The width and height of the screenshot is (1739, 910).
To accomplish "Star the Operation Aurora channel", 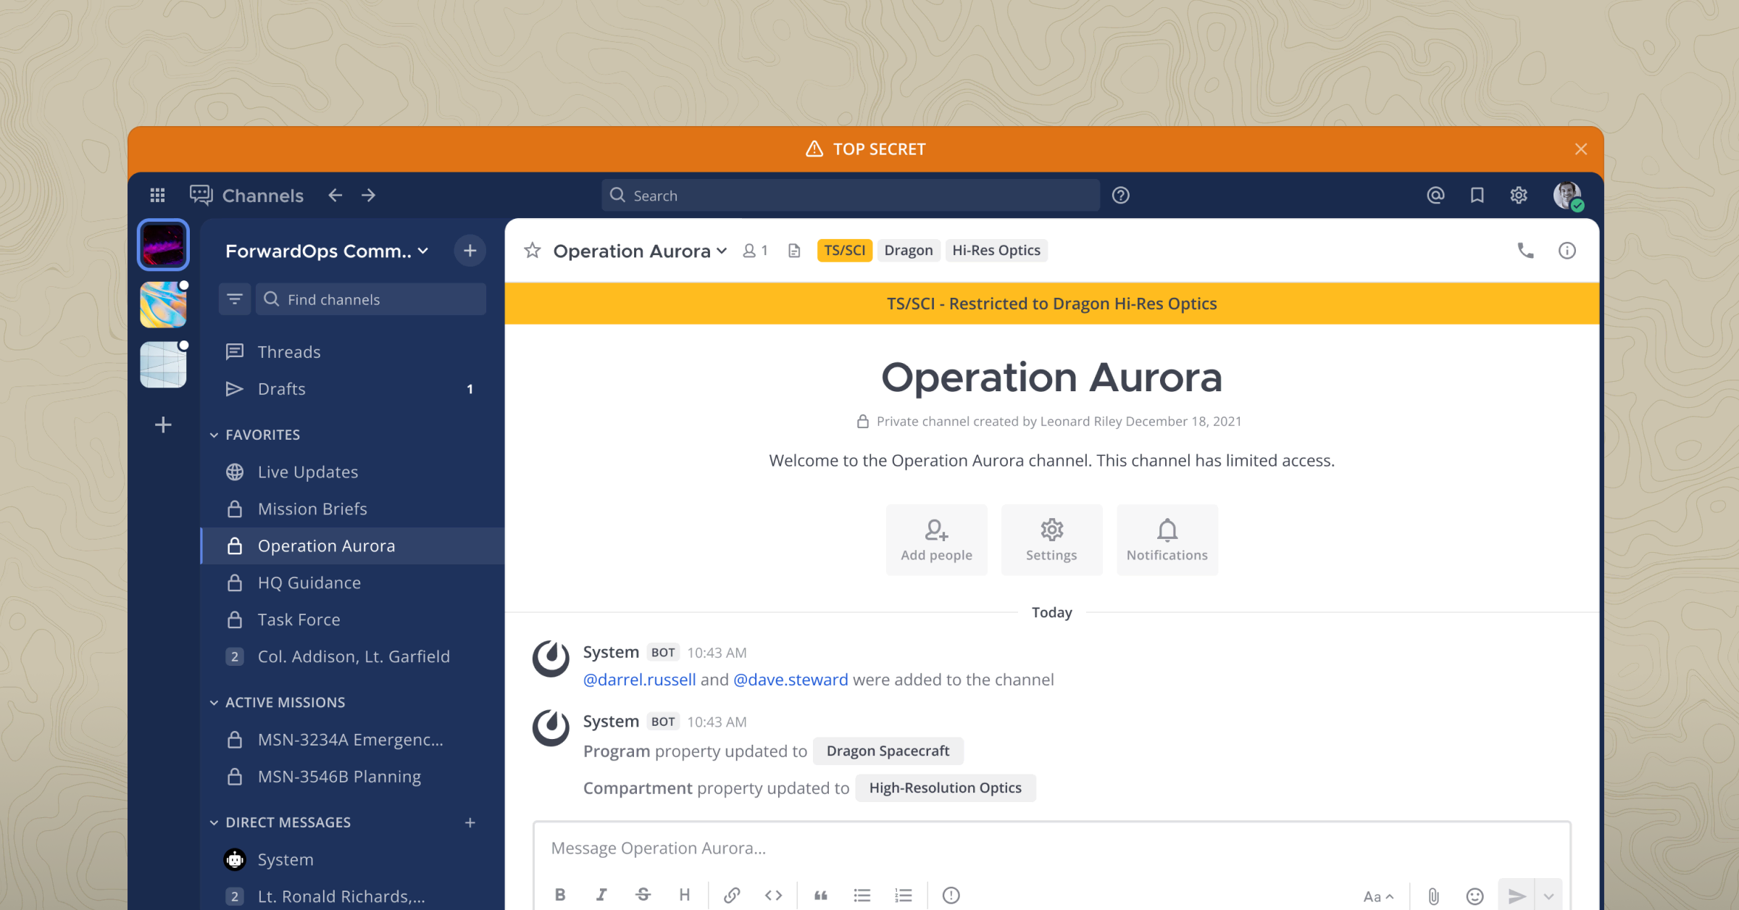I will pos(533,250).
